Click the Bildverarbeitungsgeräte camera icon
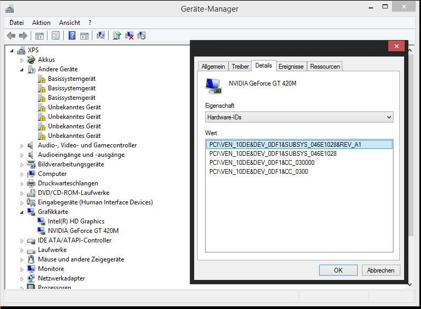 coord(31,164)
